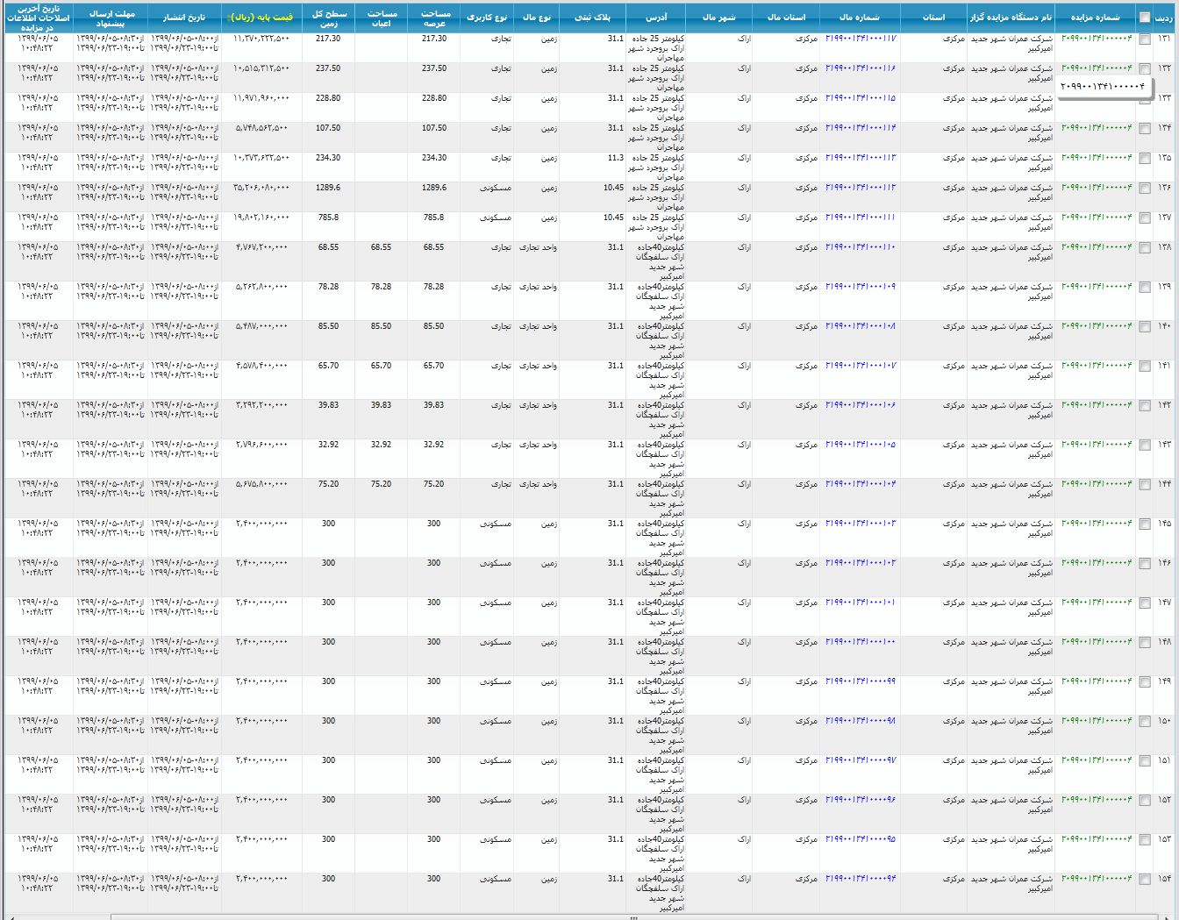
Task: Select the base price cell ۱۱,۳۷۰,۲۲۲,۵۰۰
Action: tap(261, 39)
